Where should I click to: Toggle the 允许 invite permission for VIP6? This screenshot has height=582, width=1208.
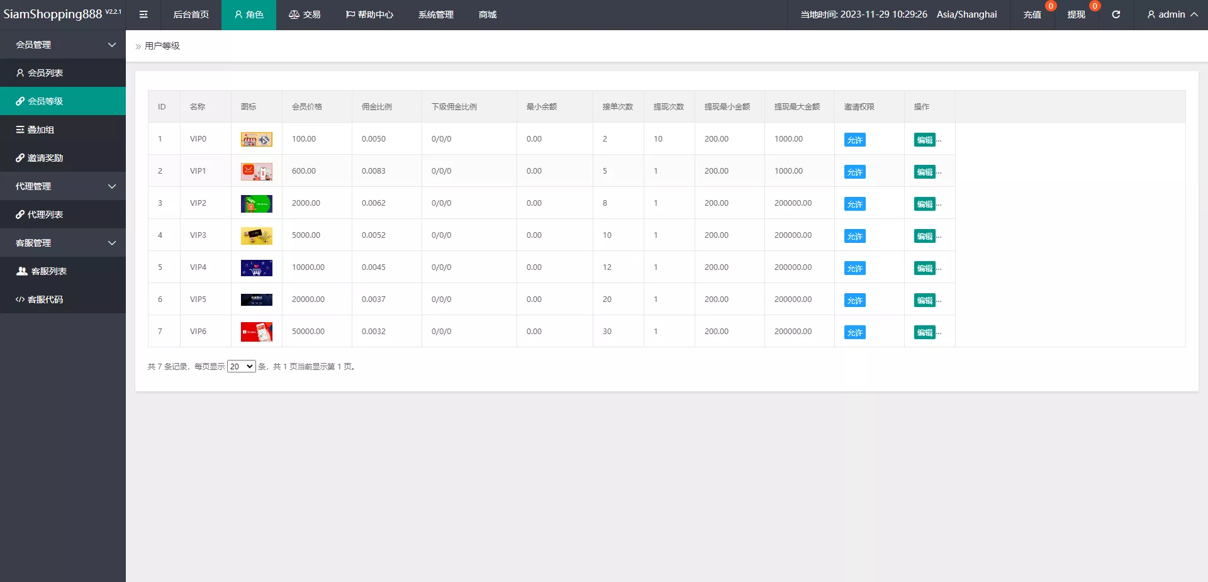[x=854, y=333]
